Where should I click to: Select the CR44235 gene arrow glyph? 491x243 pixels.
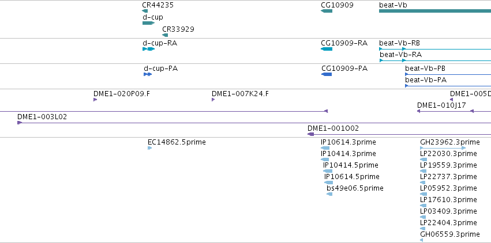(x=145, y=11)
